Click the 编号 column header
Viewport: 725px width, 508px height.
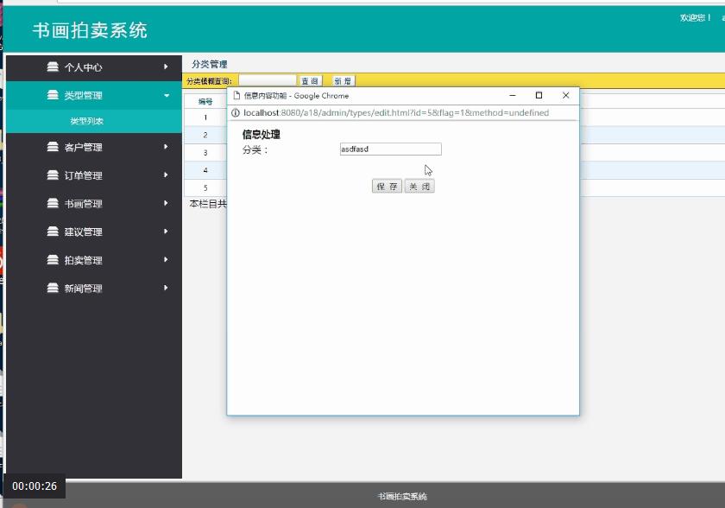(205, 102)
